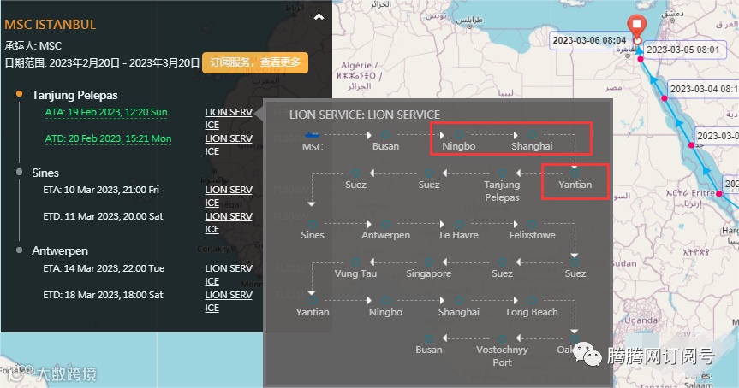Click ETD 18 Mar 2023 Antwerpen entry
Image resolution: width=739 pixels, height=388 pixels.
104,295
